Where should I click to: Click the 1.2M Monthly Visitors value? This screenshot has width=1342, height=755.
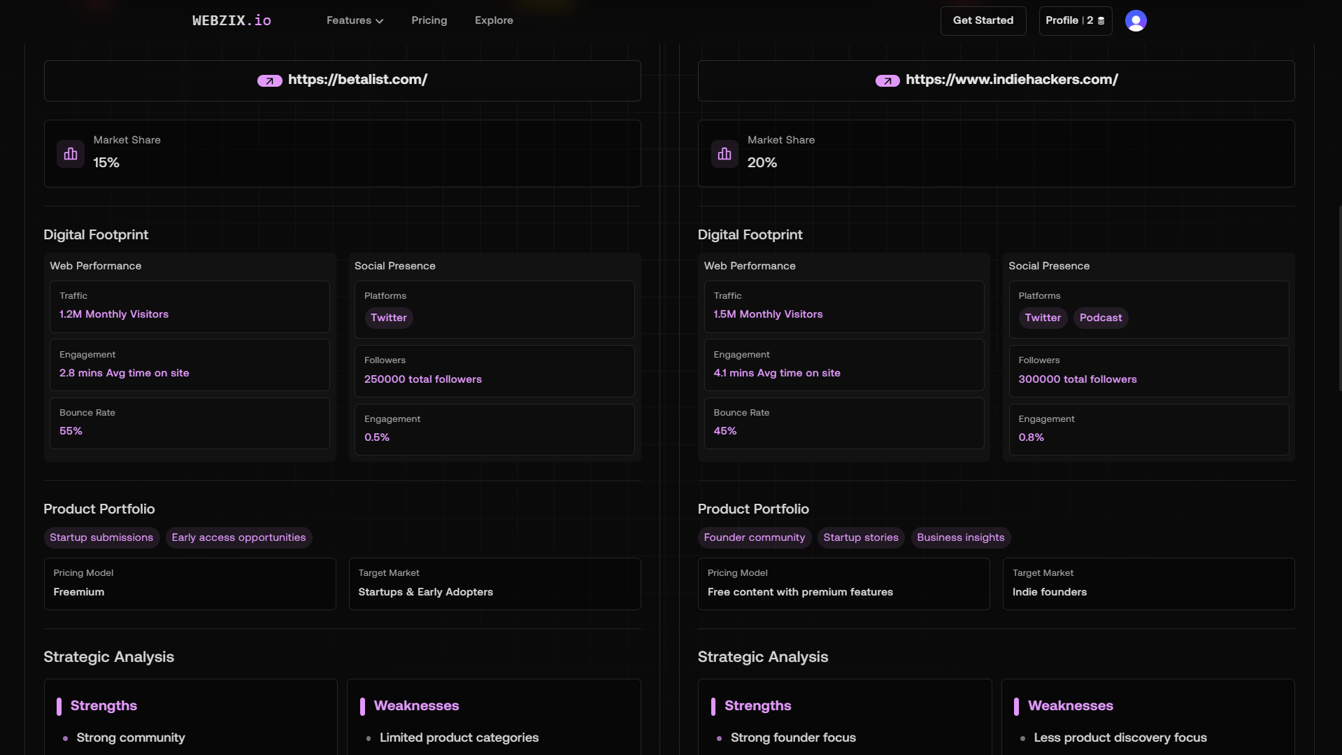click(114, 314)
